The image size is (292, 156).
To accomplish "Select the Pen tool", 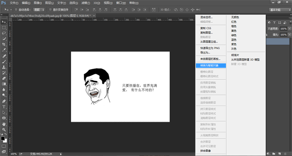I will tap(4, 101).
